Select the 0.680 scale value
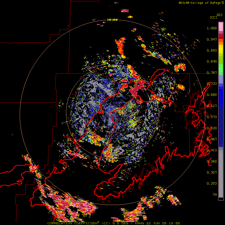 pyautogui.click(x=212, y=95)
